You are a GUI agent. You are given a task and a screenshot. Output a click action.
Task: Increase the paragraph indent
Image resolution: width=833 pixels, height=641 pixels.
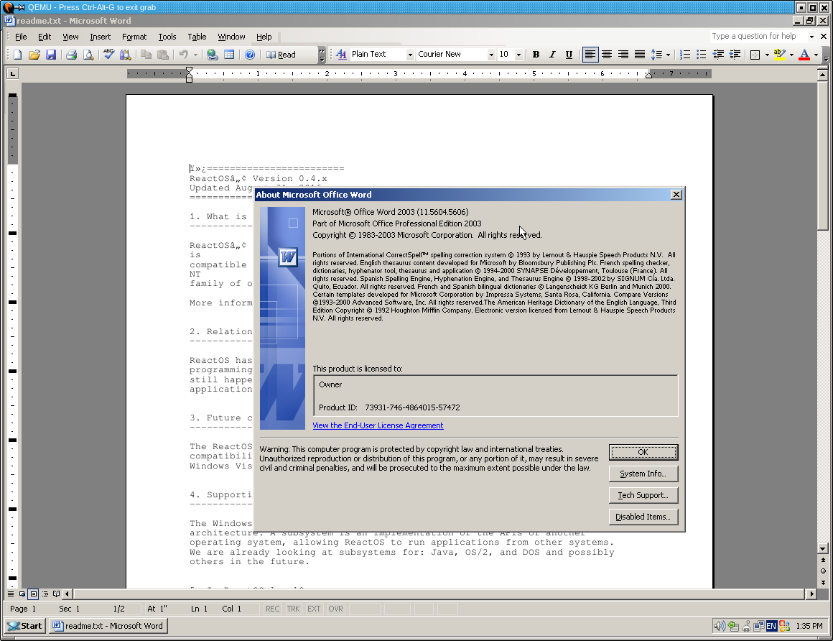click(x=735, y=55)
